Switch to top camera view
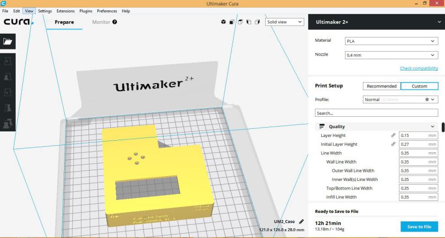Screen dimensions: 445x238 [x=240, y=22]
